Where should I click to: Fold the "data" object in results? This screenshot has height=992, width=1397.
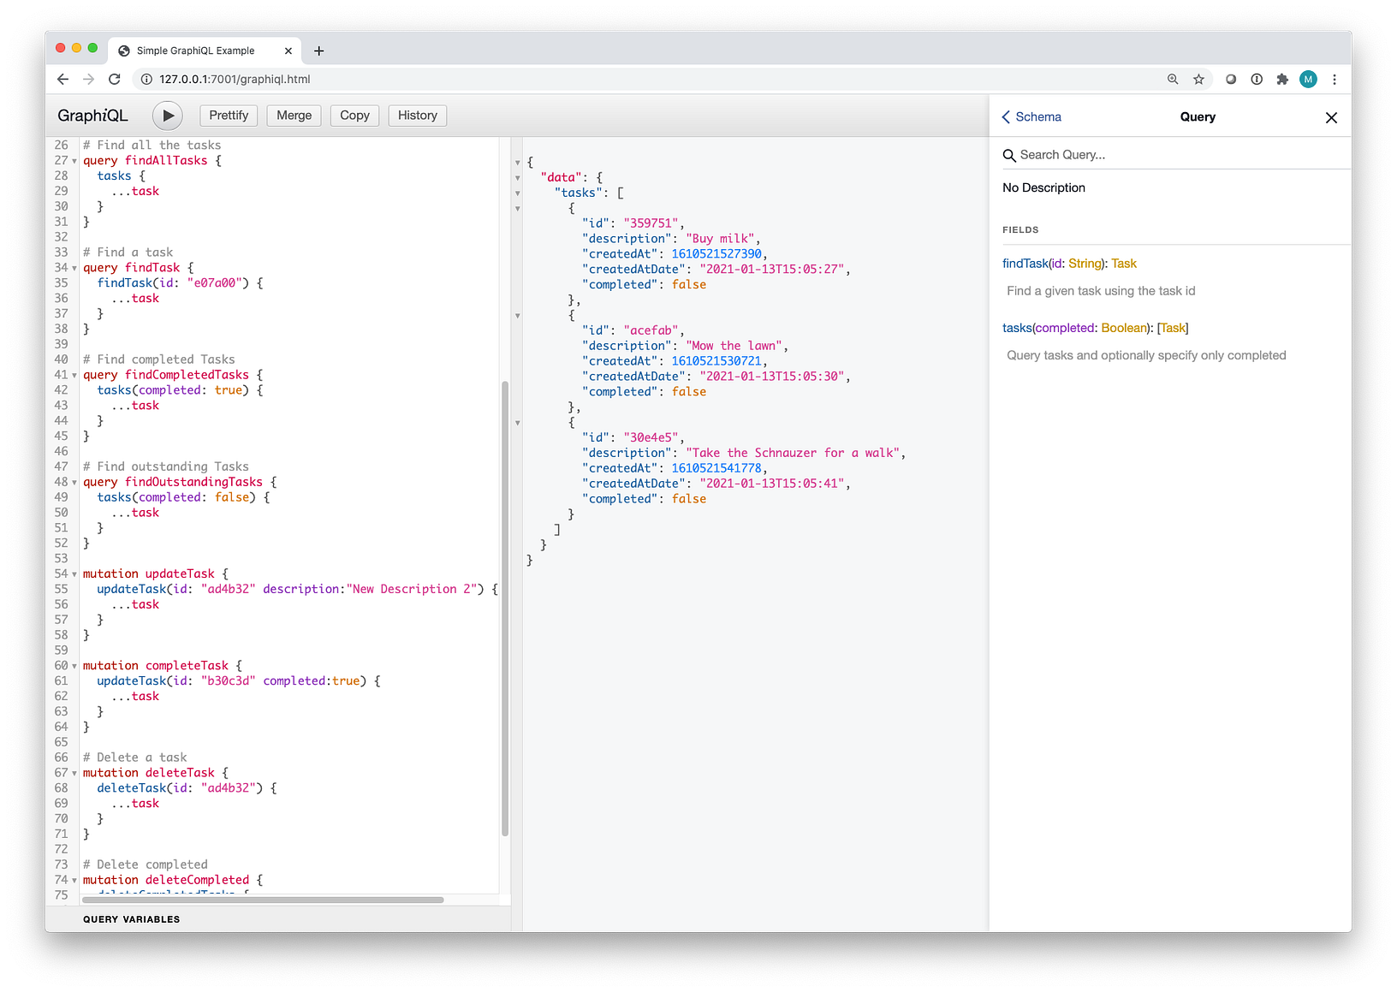[517, 178]
